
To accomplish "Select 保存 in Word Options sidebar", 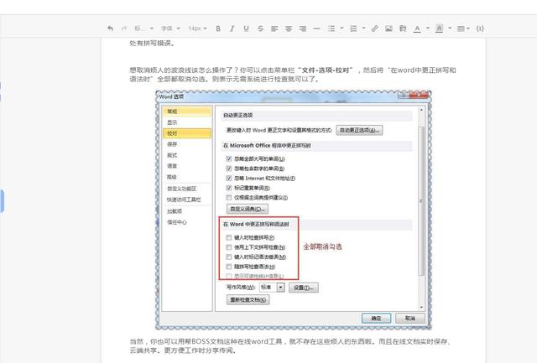I will coord(187,144).
